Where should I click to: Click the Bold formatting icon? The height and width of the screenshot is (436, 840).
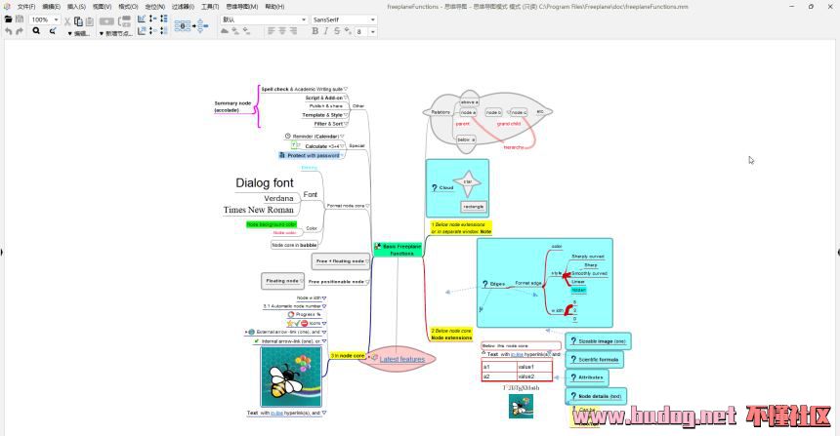click(315, 31)
